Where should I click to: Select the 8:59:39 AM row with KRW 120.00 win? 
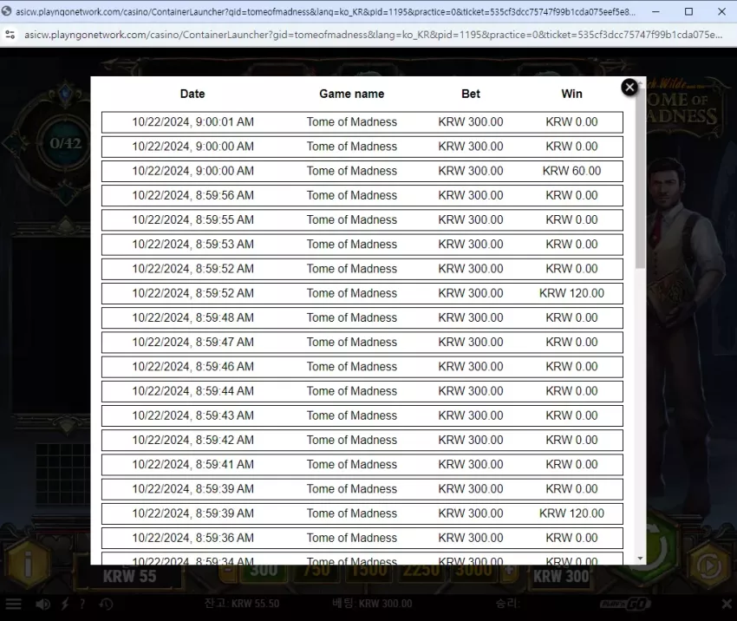[362, 513]
